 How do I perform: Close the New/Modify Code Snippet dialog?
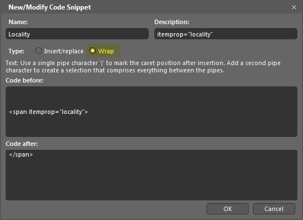click(294, 7)
